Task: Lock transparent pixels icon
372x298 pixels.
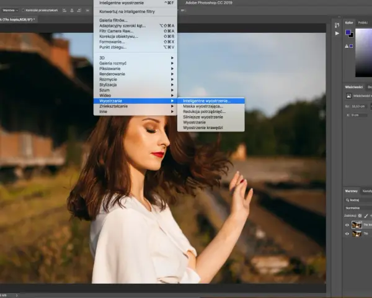Action: pyautogui.click(x=360, y=216)
